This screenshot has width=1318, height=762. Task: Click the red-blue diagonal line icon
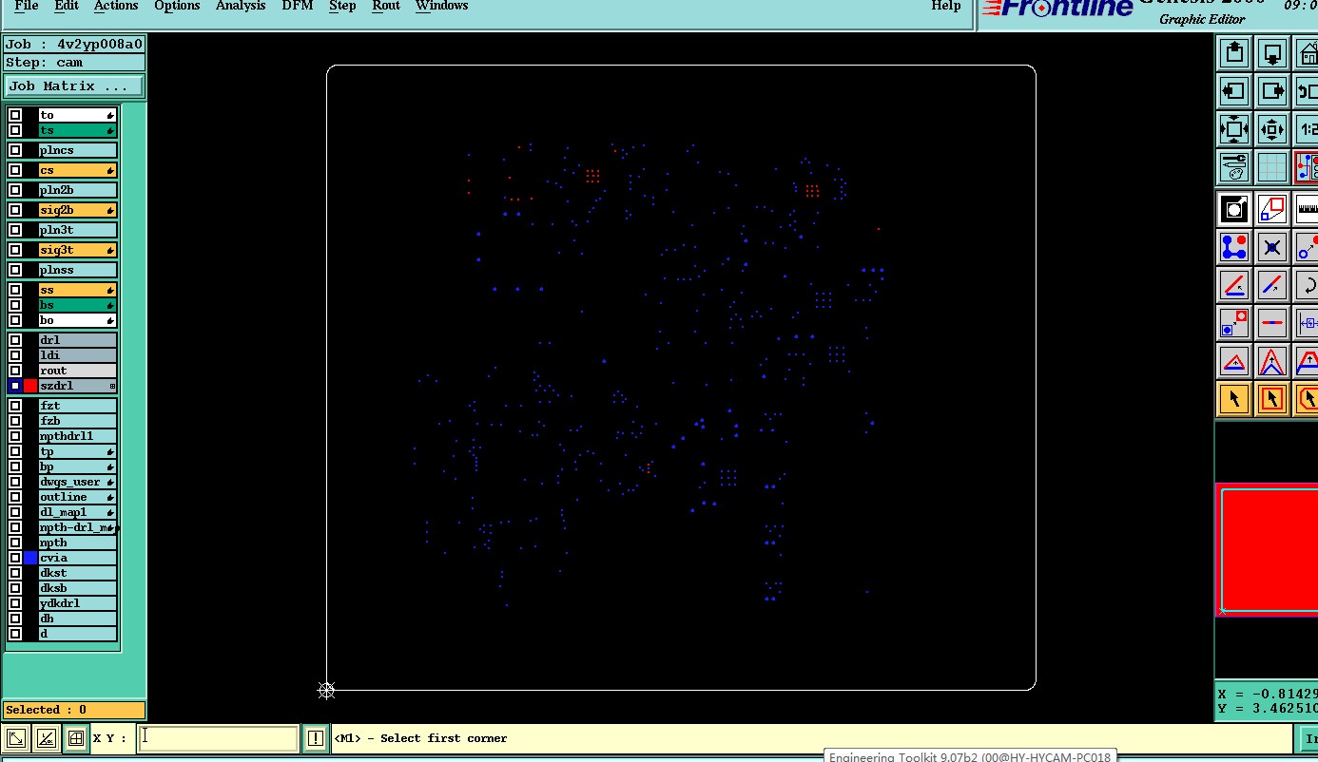click(1272, 285)
